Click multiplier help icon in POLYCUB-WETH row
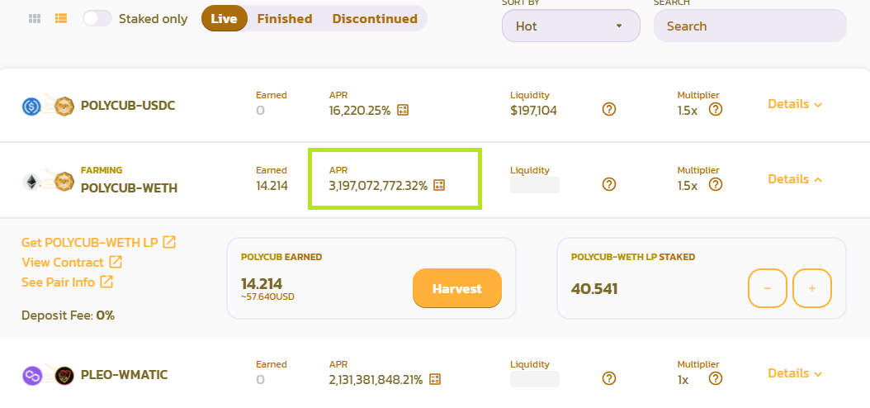The image size is (870, 408). point(716,184)
